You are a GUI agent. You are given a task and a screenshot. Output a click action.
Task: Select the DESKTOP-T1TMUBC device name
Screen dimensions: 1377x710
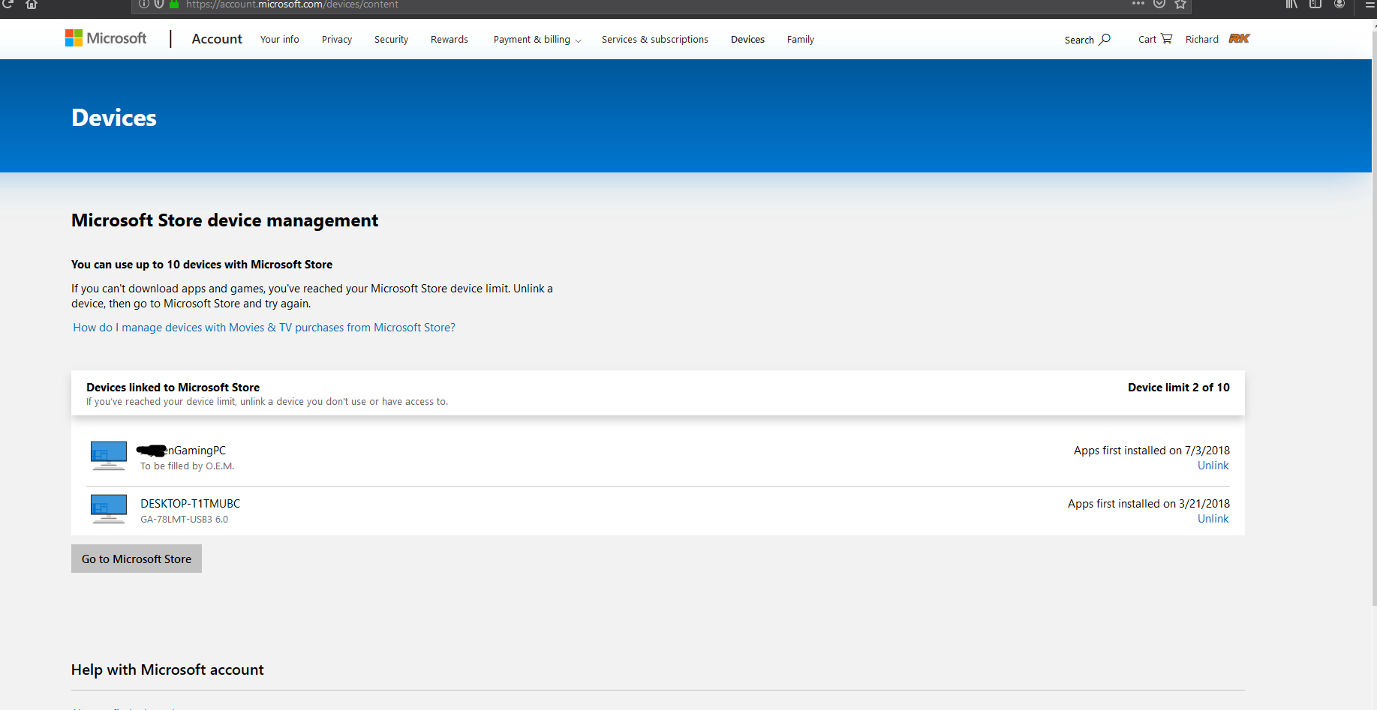(190, 504)
